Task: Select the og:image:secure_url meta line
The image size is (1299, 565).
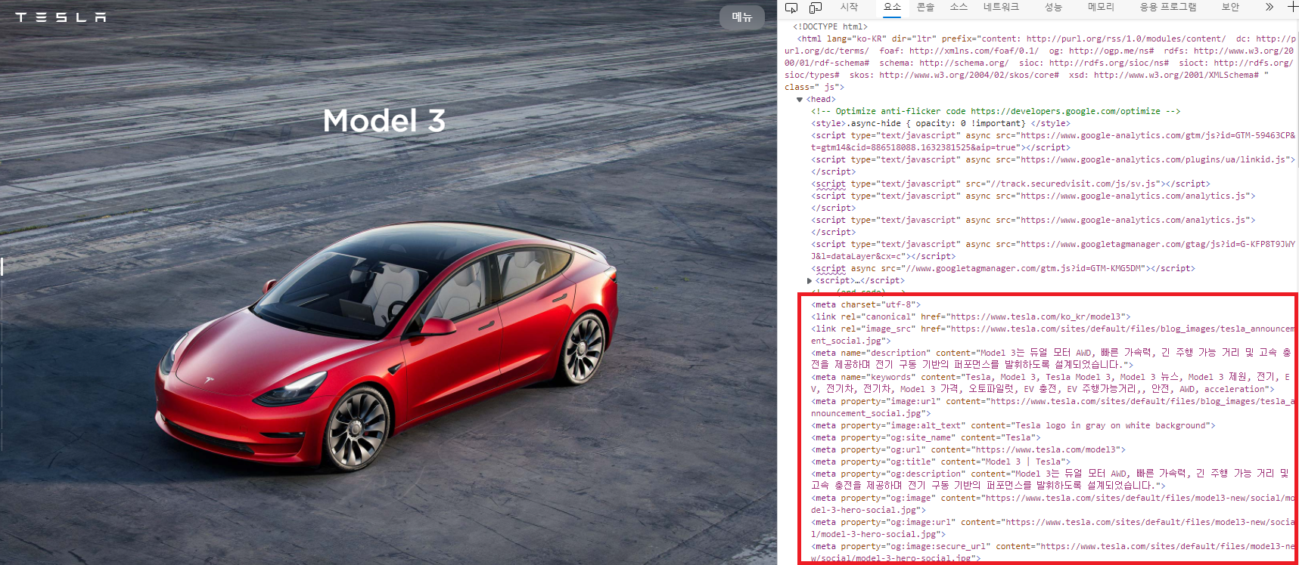Action: point(1052,552)
